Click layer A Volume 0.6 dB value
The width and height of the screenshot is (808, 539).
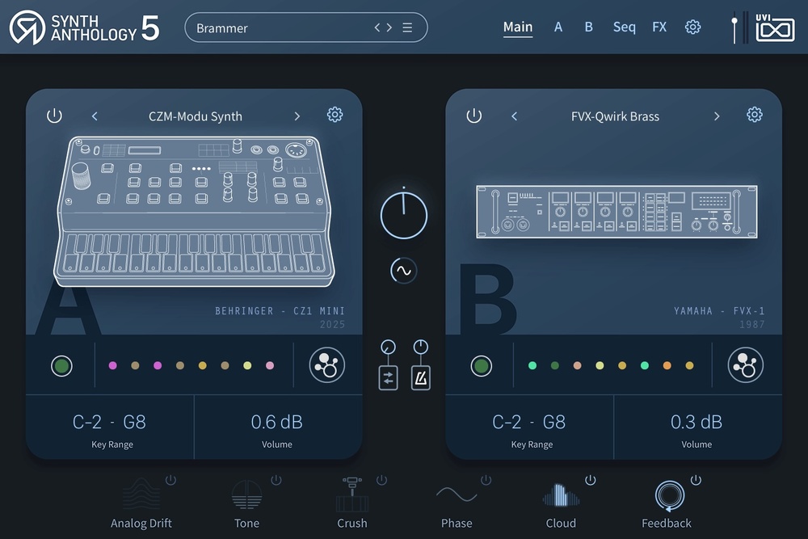[276, 422]
